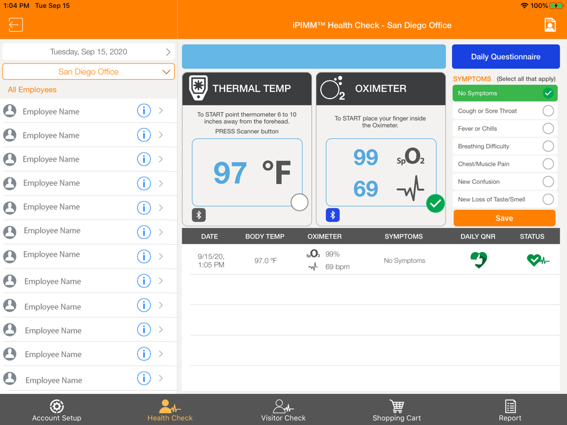Switch to the Visitor Check tab
Viewport: 567px width, 425px height.
click(x=283, y=410)
